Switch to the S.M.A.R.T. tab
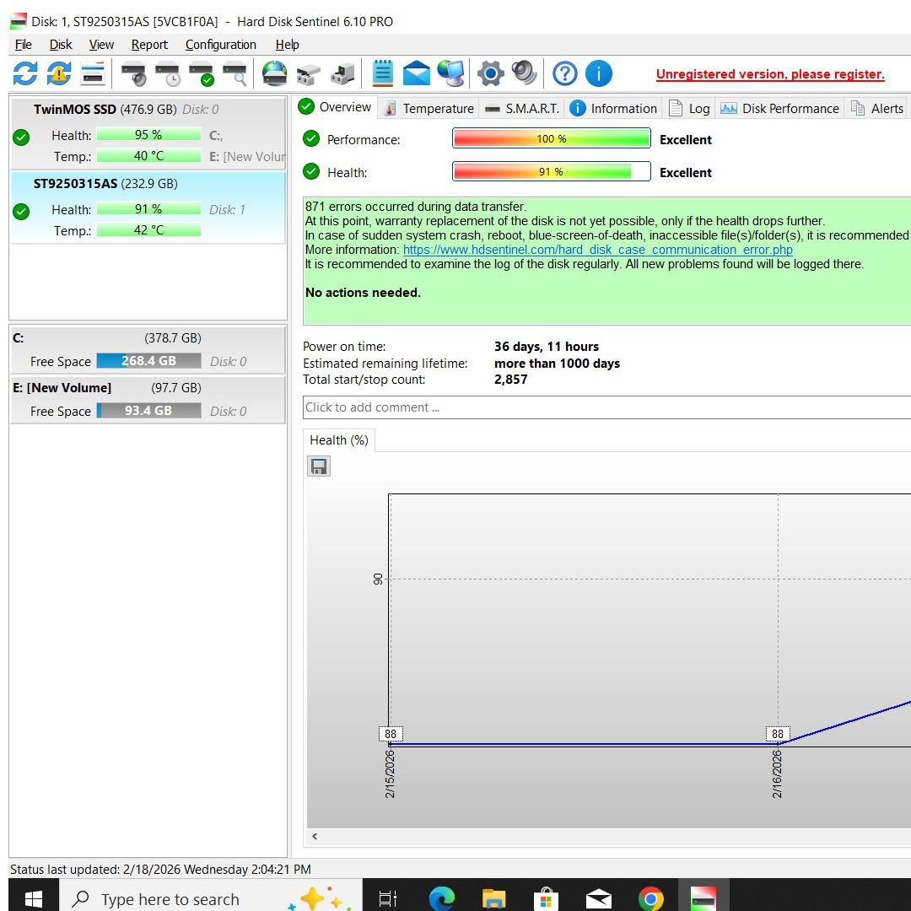 coord(522,108)
